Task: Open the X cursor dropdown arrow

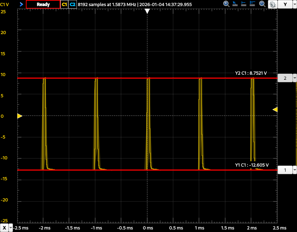Action: [x=11, y=228]
